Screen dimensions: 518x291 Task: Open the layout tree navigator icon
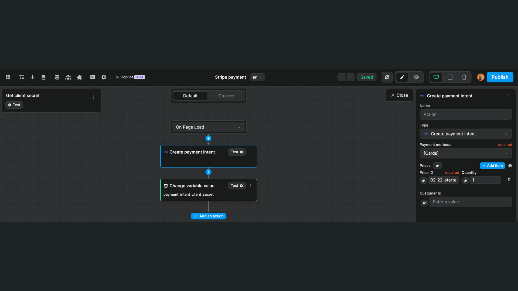pos(22,77)
